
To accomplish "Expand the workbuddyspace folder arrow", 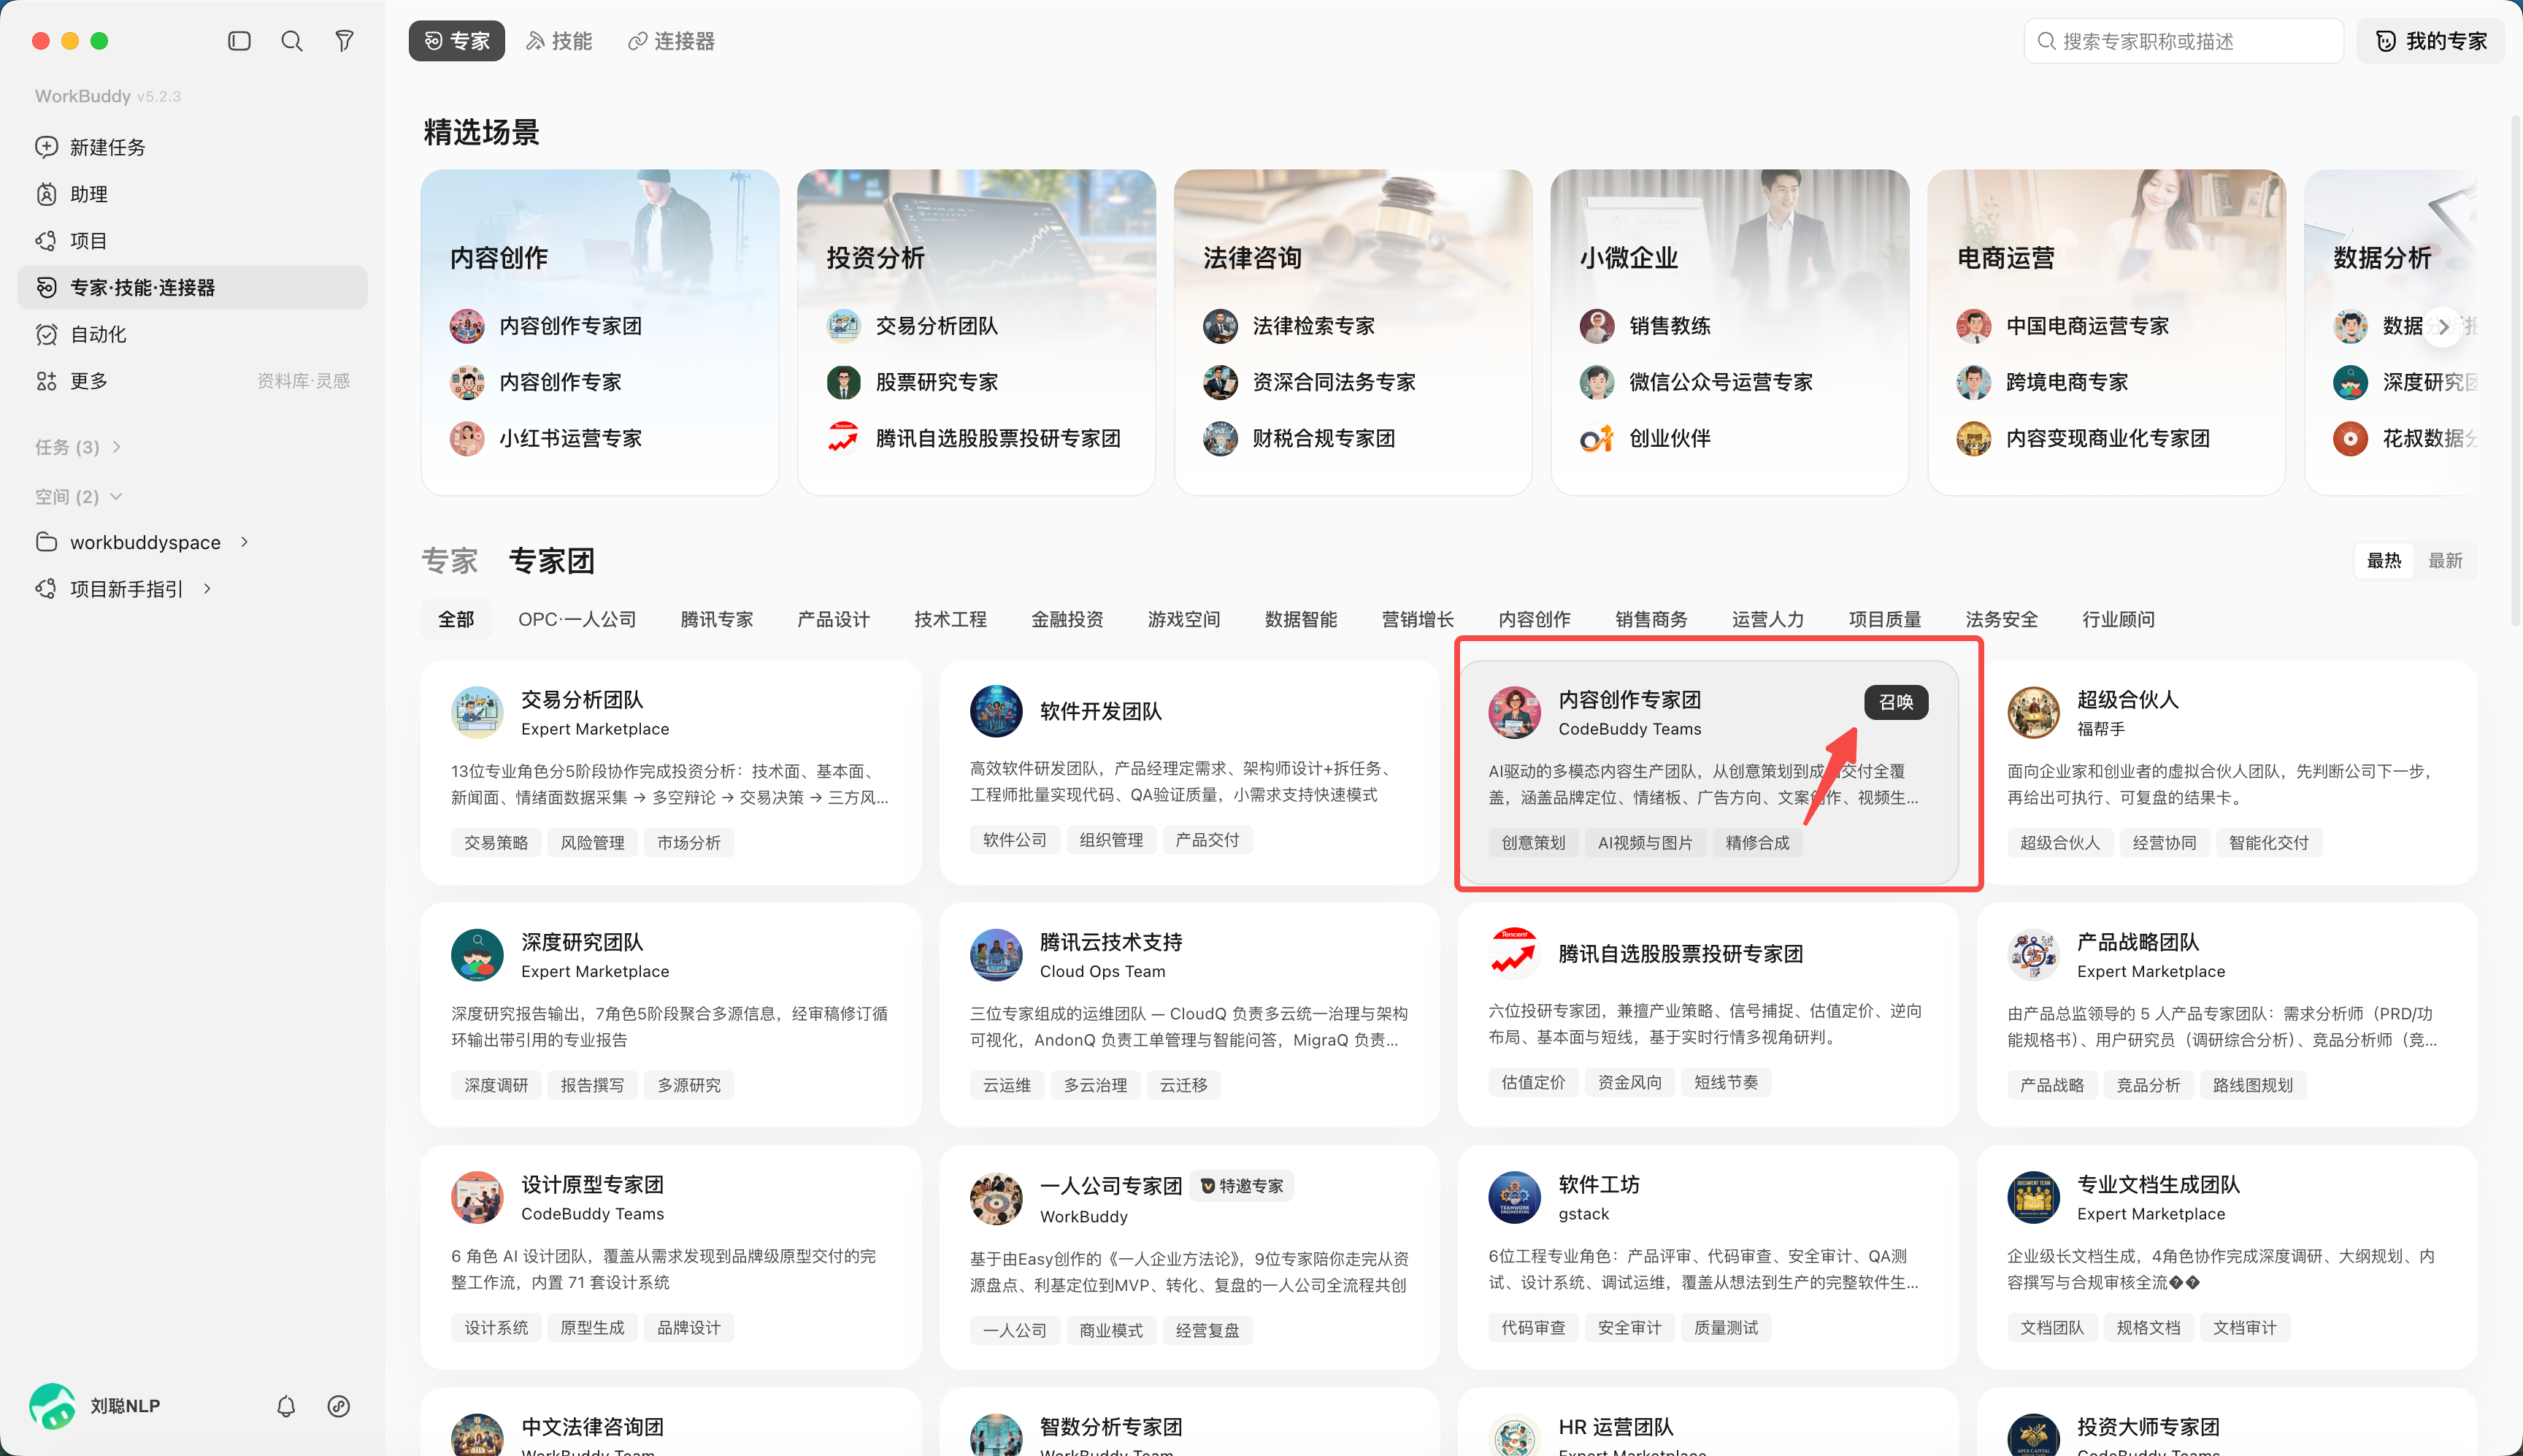I will (x=244, y=542).
